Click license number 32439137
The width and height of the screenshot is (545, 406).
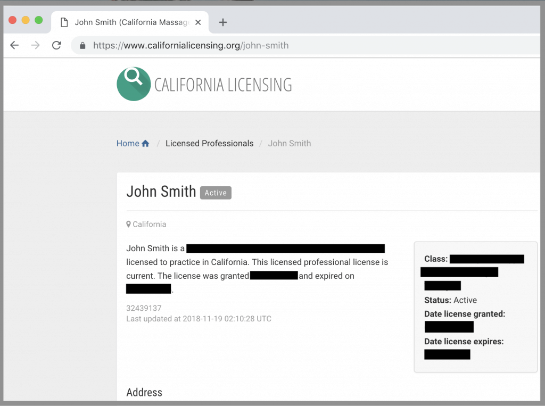(144, 308)
